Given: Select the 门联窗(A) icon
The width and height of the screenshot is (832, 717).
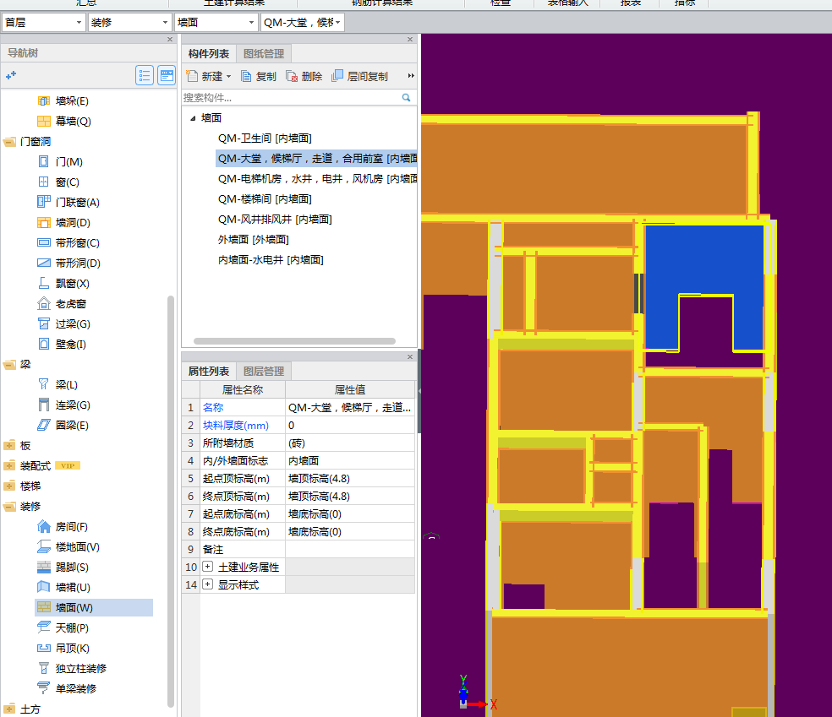Looking at the screenshot, I should [43, 202].
